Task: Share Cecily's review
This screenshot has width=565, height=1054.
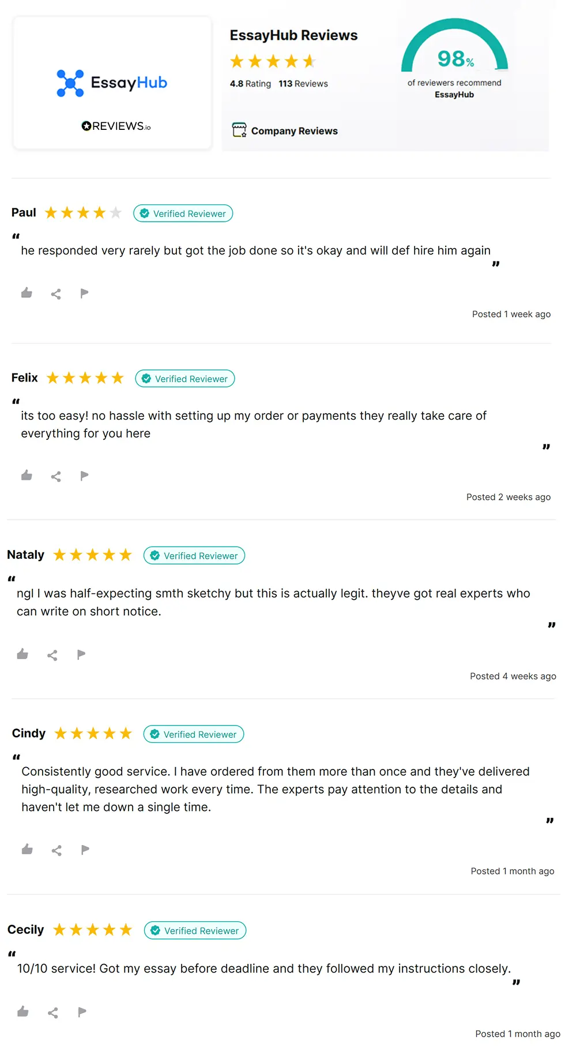Action: 53,1012
